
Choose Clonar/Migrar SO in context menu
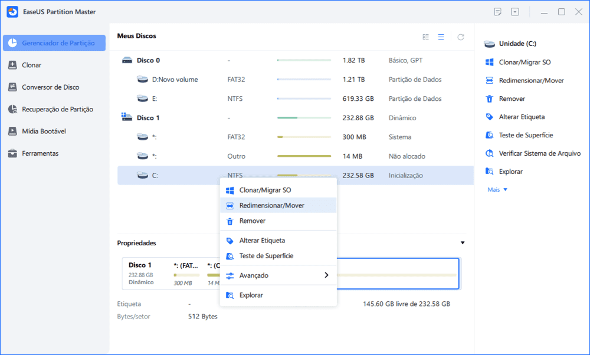(x=278, y=190)
